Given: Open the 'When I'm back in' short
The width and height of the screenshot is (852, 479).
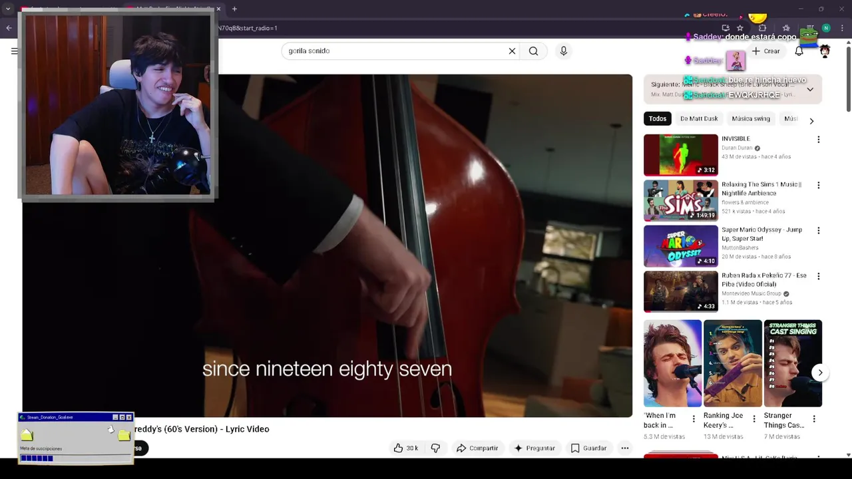Looking at the screenshot, I should 672,363.
